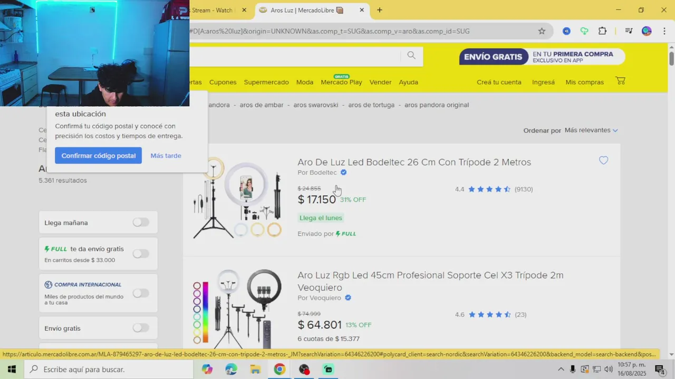Open Google Chrome taskbar icon

279,370
